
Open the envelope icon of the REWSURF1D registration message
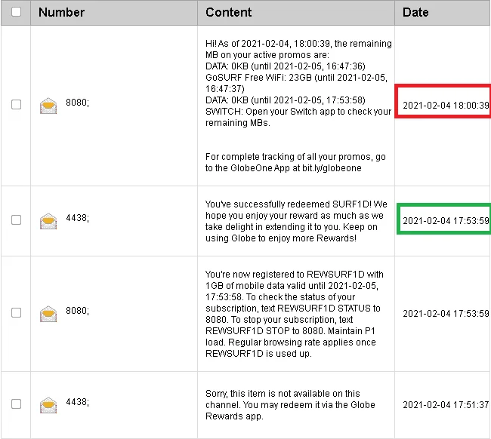pyautogui.click(x=48, y=314)
